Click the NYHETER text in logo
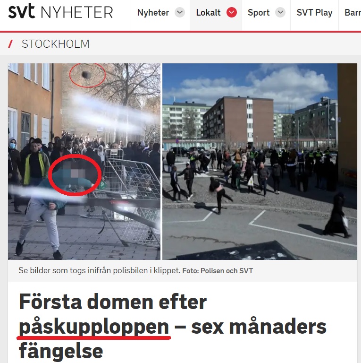361x363 pixels. 77,12
